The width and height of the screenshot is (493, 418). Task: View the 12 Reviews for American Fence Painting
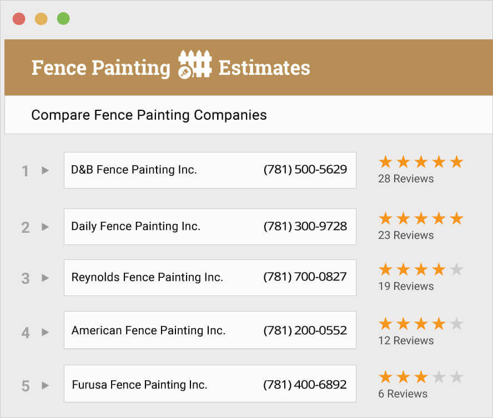(x=406, y=340)
